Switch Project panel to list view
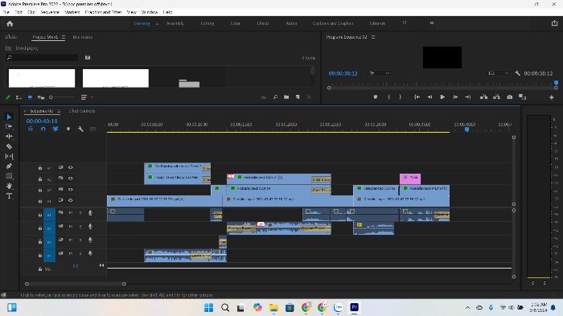 coord(18,97)
